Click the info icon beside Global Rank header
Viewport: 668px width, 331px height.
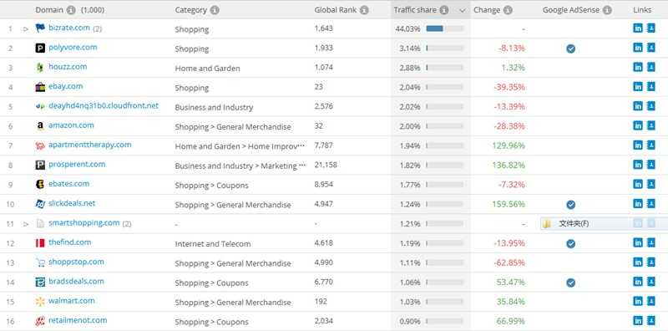364,10
